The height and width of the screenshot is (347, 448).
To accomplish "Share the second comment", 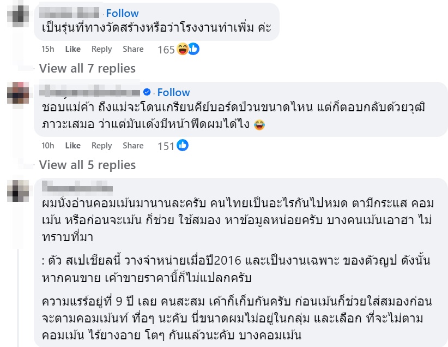I will (133, 146).
